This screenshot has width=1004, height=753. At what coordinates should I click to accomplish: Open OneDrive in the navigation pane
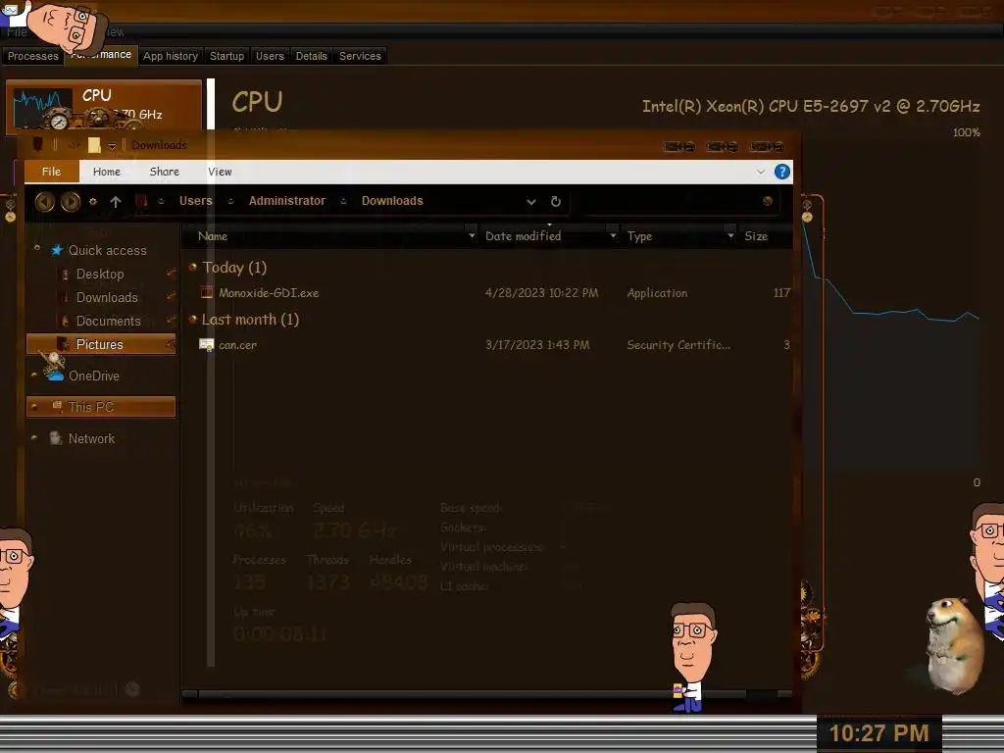tap(94, 376)
